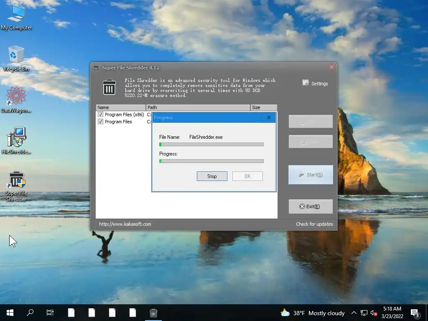Screen dimensions: 428x321
Task: Click second disabled button above Start
Action: [x=311, y=141]
